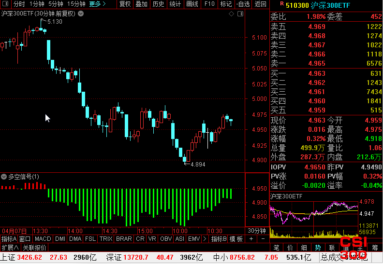Show more indicators with the > arrow
383x264 pixels.
point(205,239)
